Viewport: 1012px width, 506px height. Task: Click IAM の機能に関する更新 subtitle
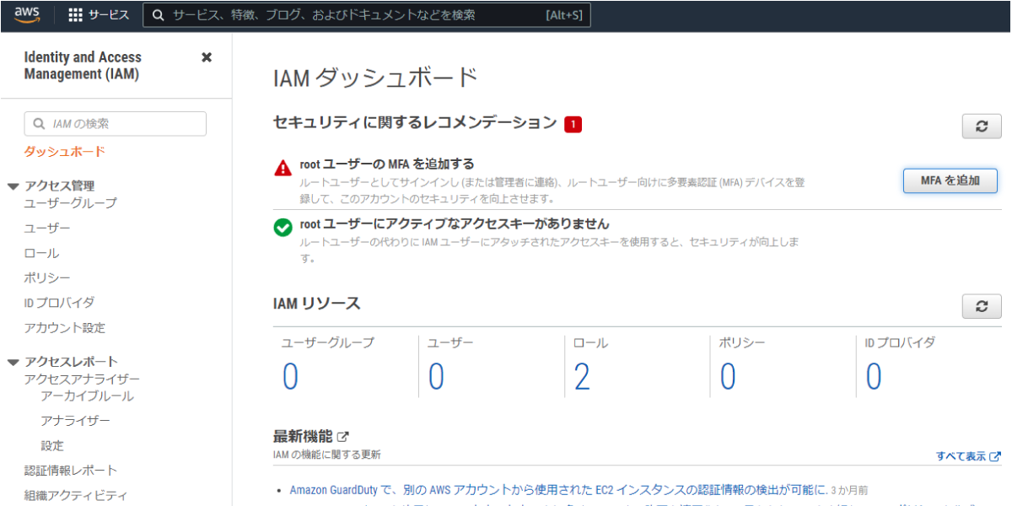pyautogui.click(x=327, y=455)
